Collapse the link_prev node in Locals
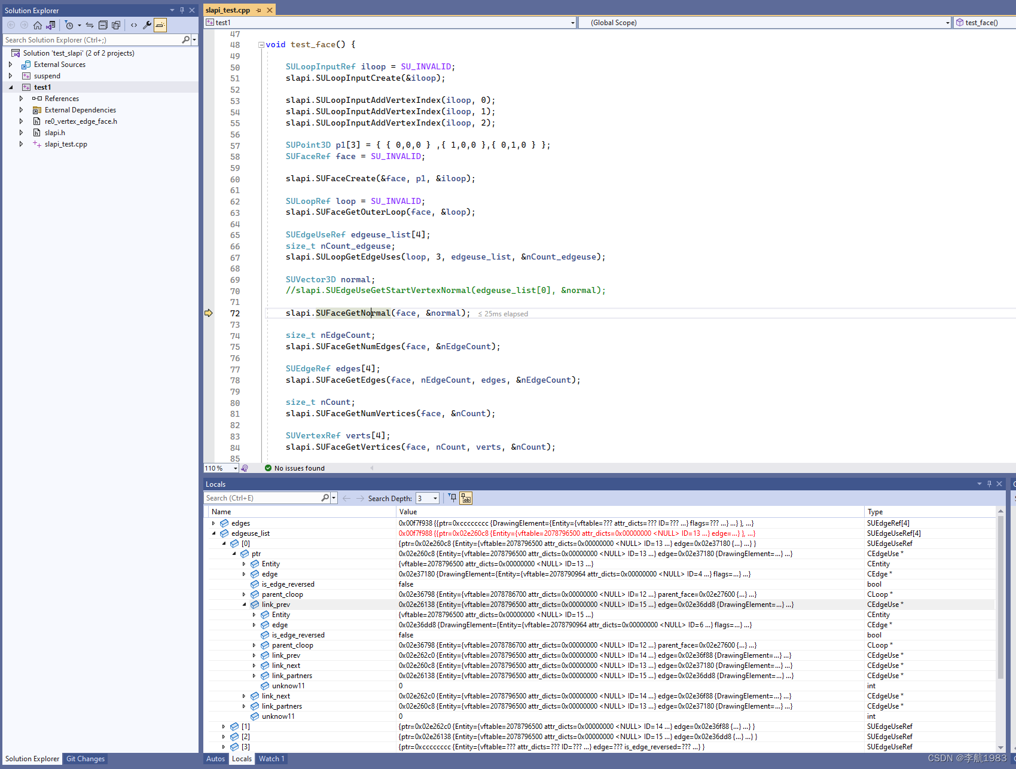1016x769 pixels. pos(244,605)
